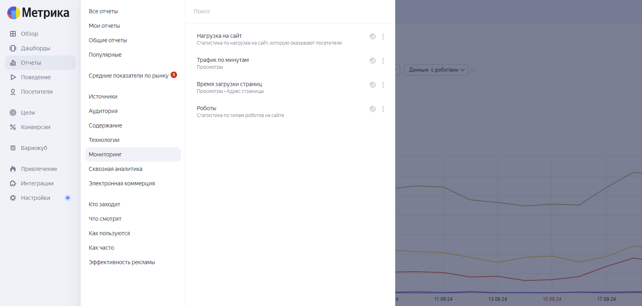Select the Мониторинг report category
The image size is (642, 306).
tap(105, 154)
